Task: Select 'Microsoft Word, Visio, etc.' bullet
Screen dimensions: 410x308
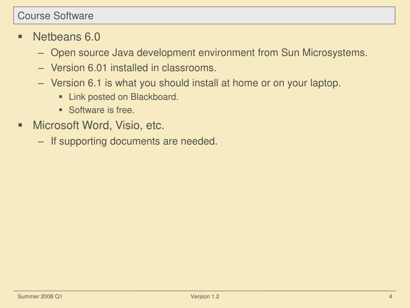Action: tap(98, 125)
